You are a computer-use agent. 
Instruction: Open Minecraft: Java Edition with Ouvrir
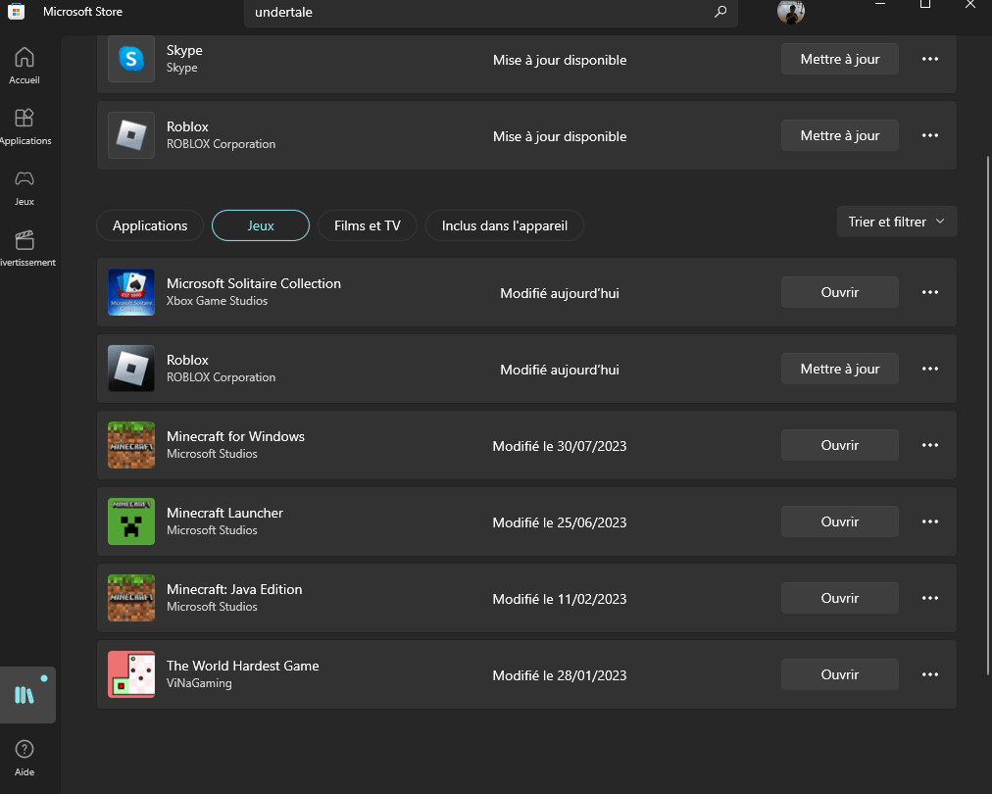(x=839, y=599)
